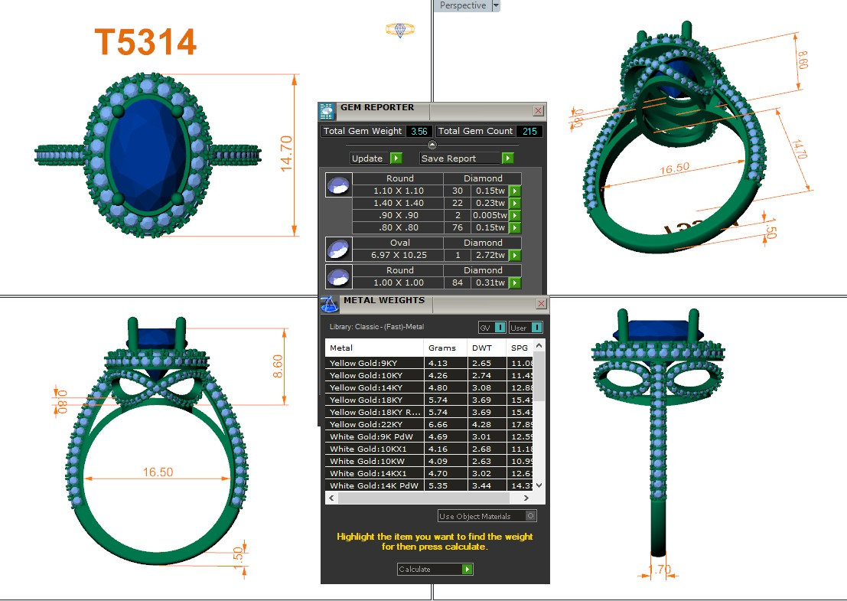
Task: Select the Perspective viewport tab
Action: 463,5
